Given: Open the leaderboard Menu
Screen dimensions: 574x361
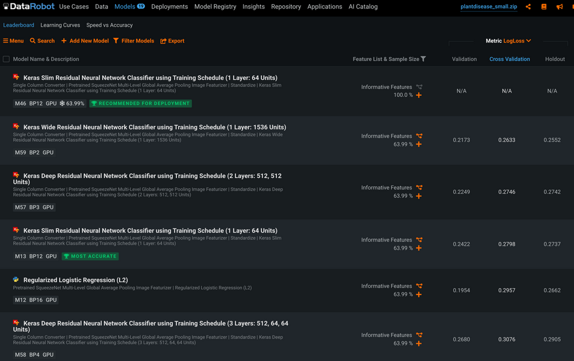Looking at the screenshot, I should (13, 41).
